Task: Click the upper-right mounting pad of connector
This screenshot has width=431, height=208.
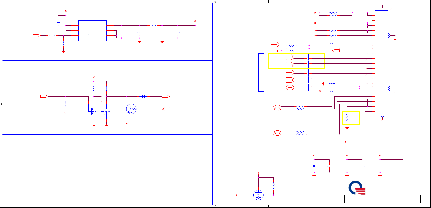Action: pos(389,36)
